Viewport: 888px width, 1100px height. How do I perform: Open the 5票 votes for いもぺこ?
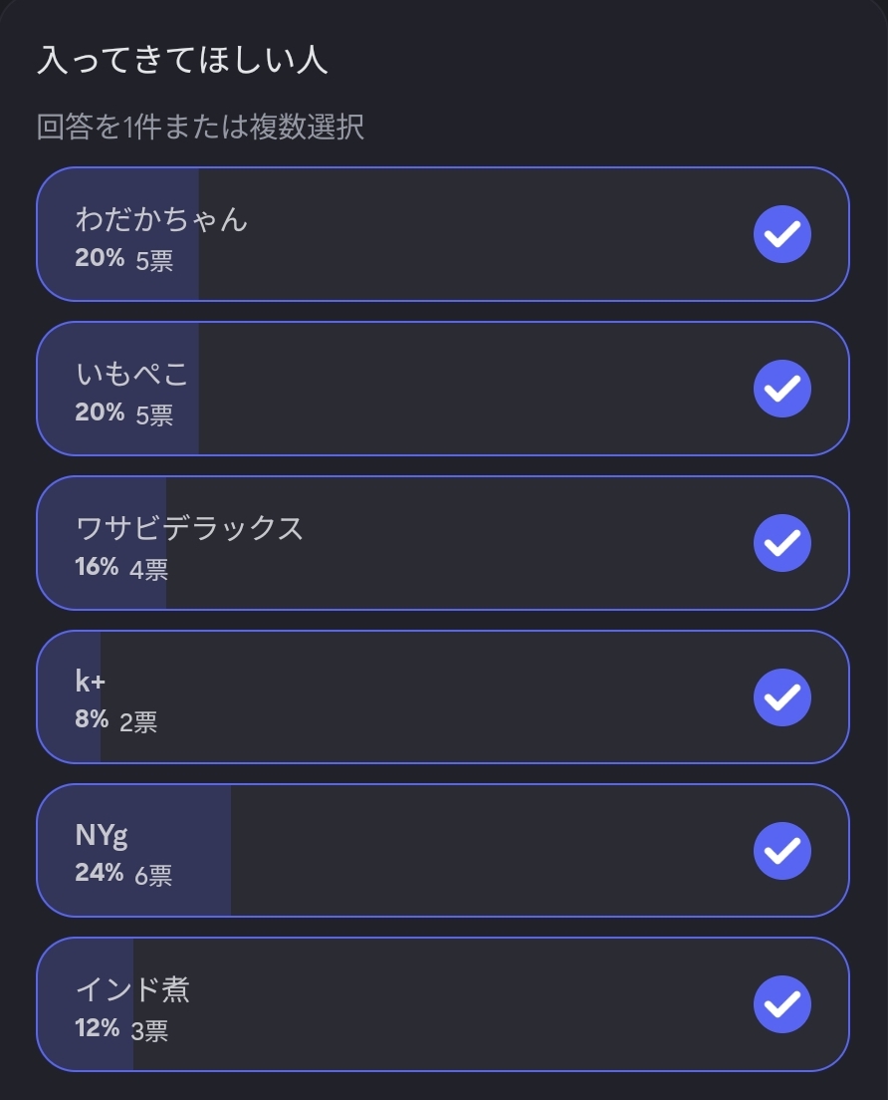click(154, 415)
